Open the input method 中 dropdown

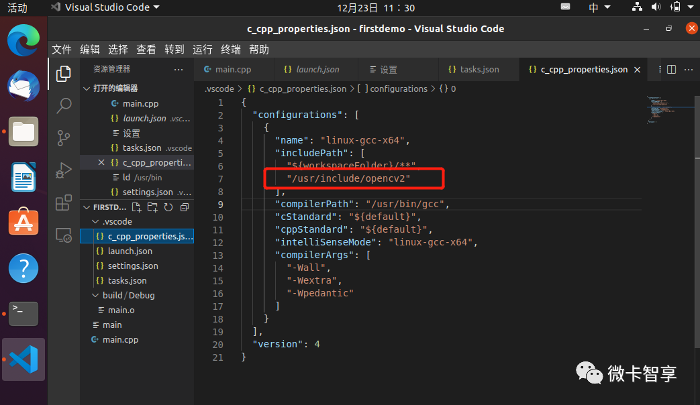click(x=599, y=7)
